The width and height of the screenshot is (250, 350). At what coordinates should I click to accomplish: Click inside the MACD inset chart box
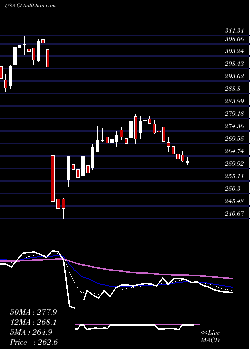pos(137,325)
